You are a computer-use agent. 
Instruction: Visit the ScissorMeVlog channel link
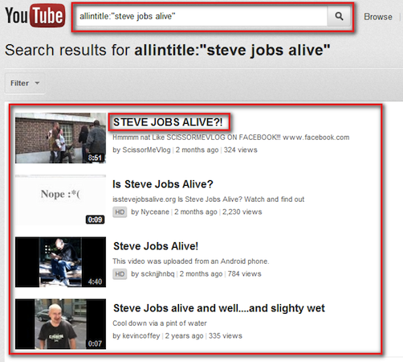pyautogui.click(x=146, y=150)
